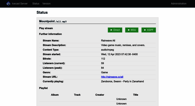The image size is (195, 106).
Task: Click the 'Creator' column header
Action: 100,95
